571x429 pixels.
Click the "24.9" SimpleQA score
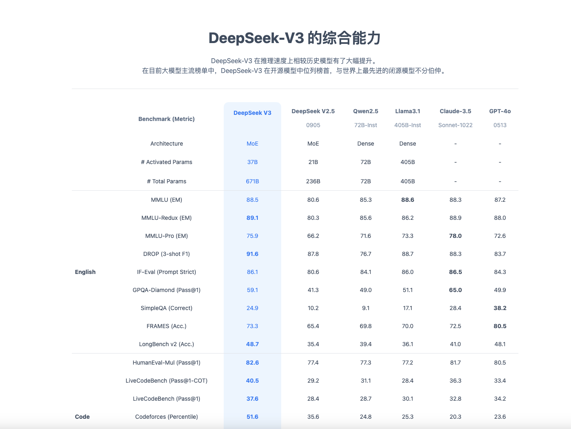[x=252, y=308]
